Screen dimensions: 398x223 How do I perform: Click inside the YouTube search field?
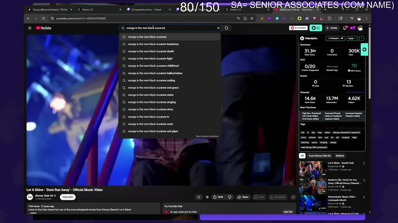coord(169,28)
